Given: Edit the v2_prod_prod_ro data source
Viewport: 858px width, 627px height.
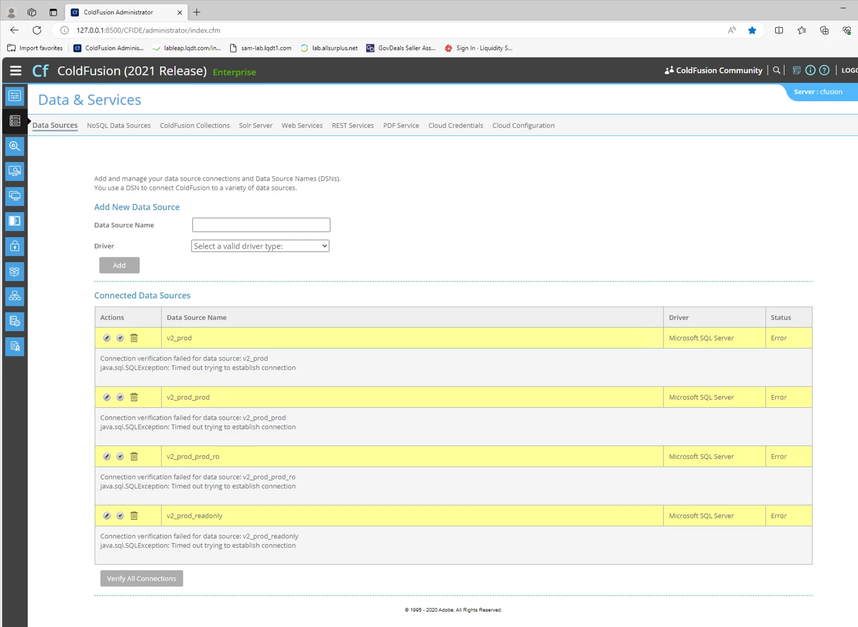Looking at the screenshot, I should [x=107, y=456].
